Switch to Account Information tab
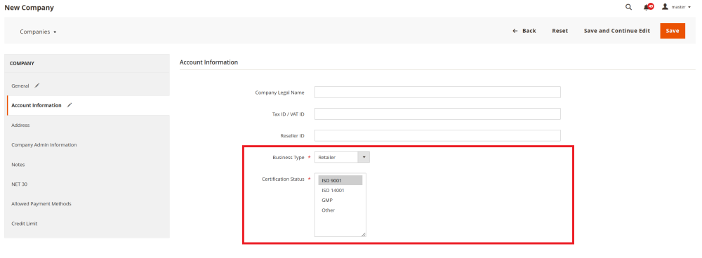 [x=88, y=105]
